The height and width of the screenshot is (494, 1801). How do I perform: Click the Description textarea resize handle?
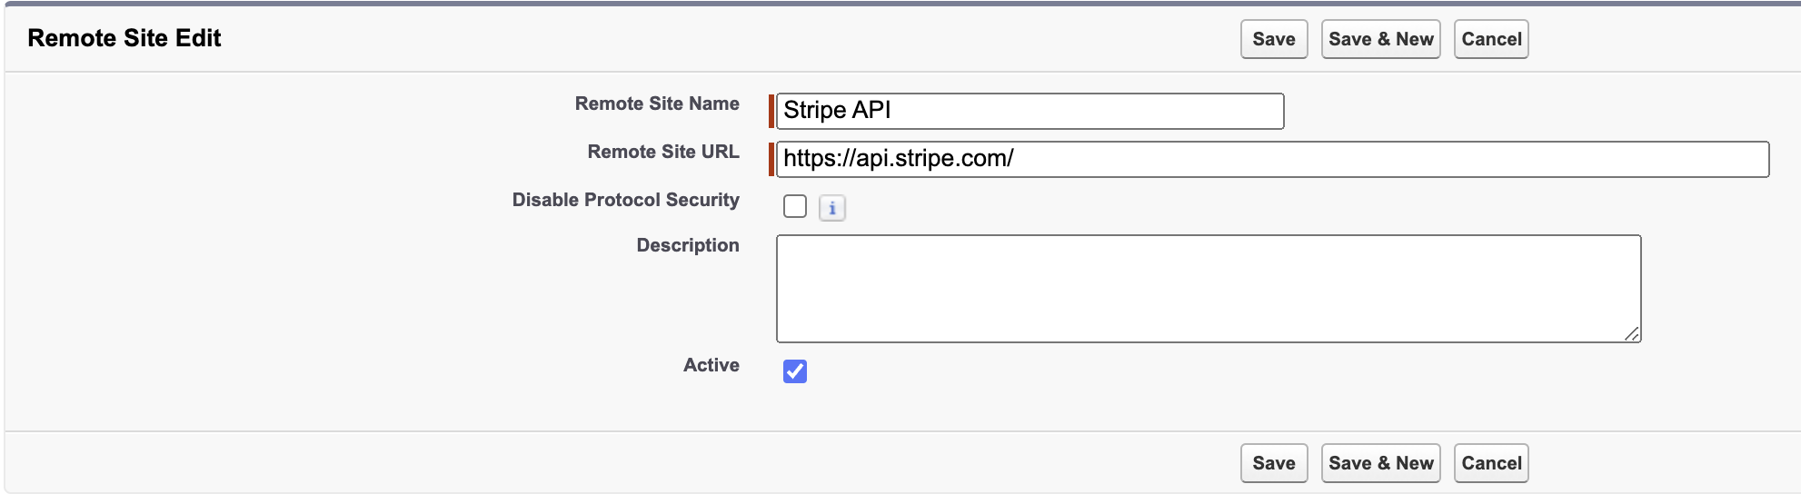[1632, 334]
